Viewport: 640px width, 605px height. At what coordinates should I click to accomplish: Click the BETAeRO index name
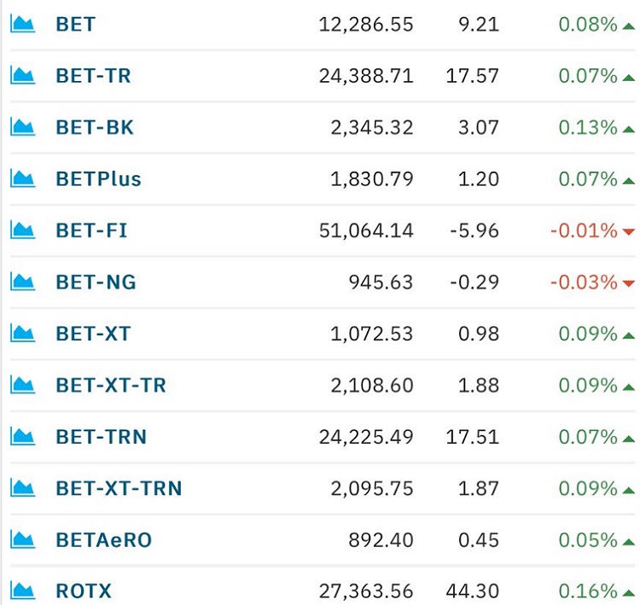[103, 540]
